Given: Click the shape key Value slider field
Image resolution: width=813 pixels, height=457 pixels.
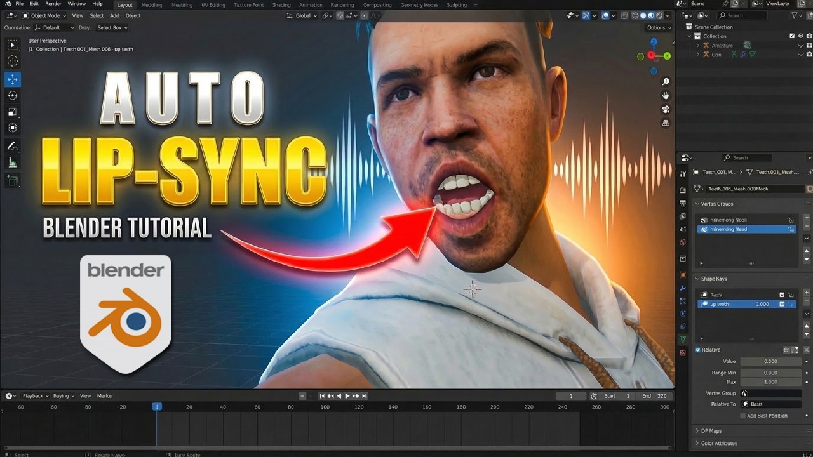Looking at the screenshot, I should pyautogui.click(x=770, y=361).
